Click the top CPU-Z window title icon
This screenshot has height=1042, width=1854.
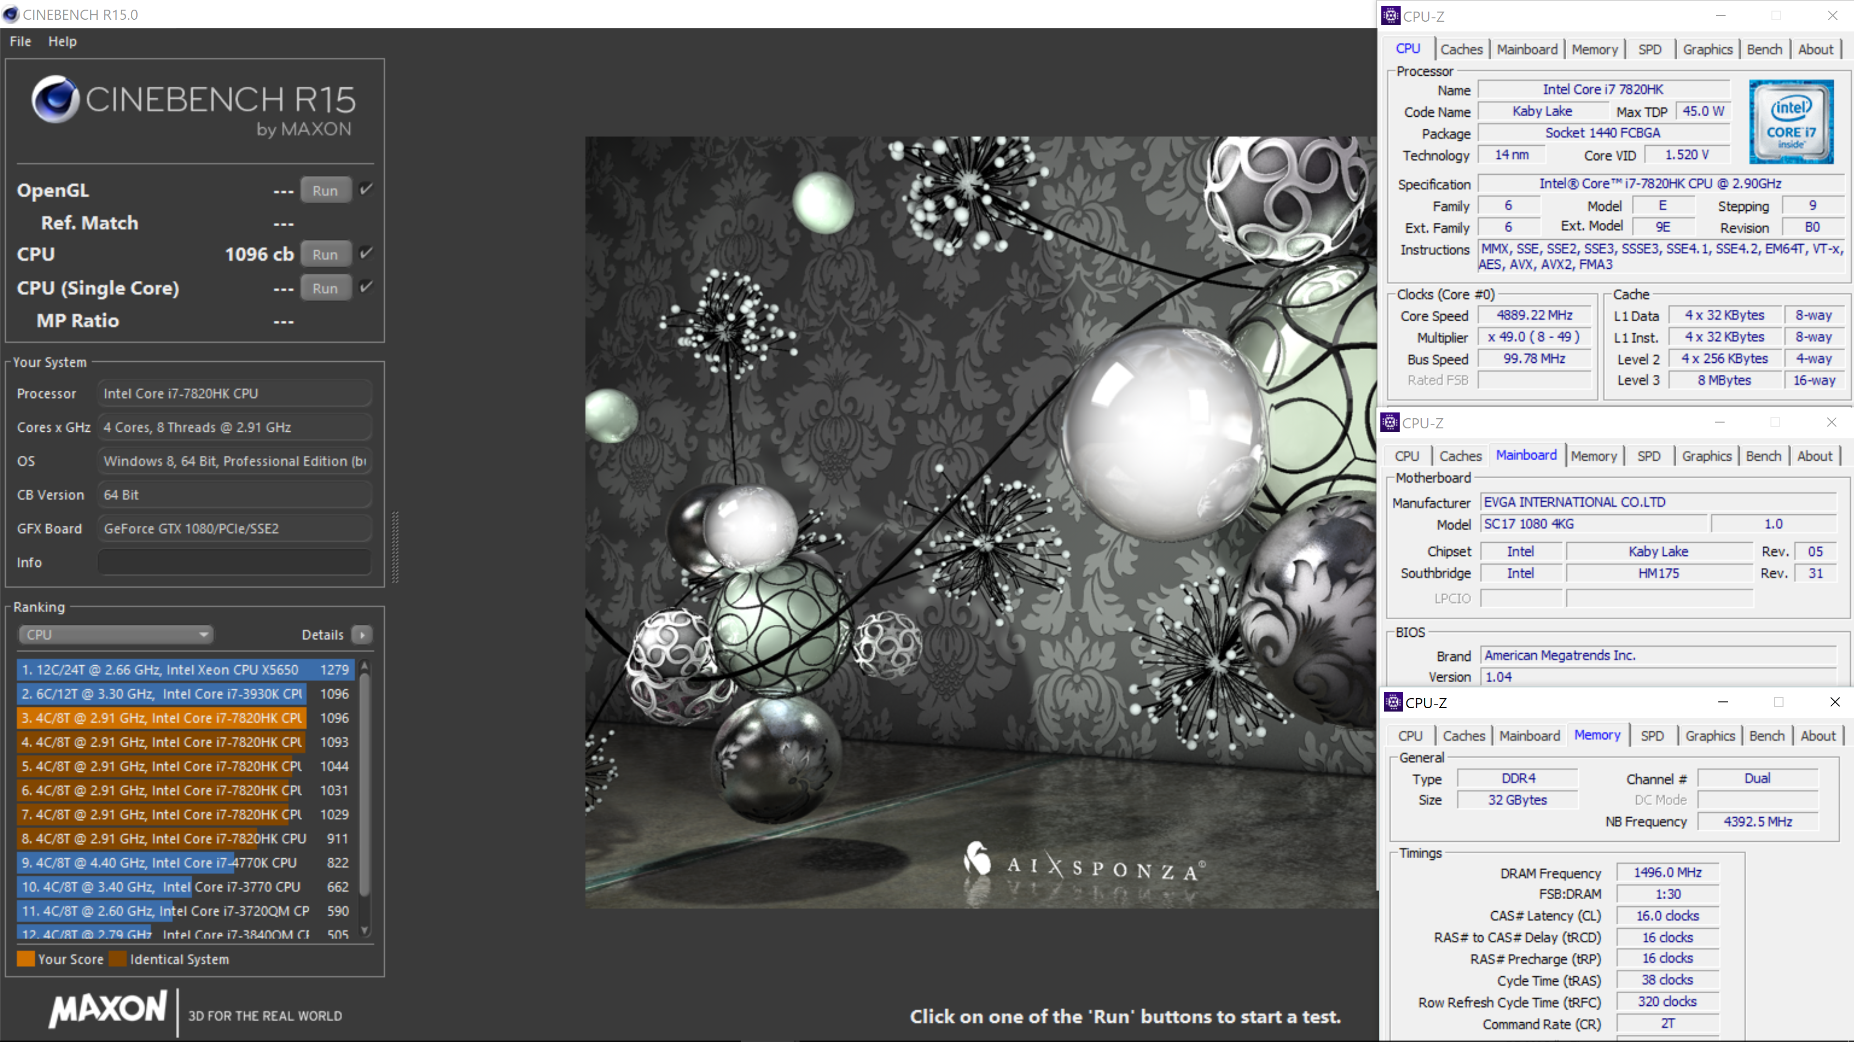click(x=1390, y=15)
